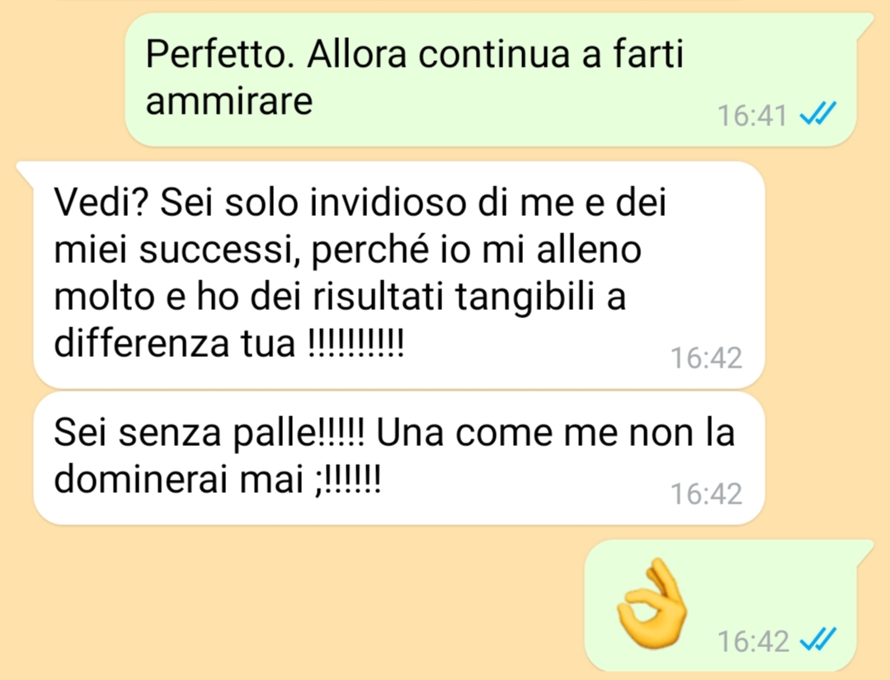Tap 16:42 timestamp next to OK emoji
890x680 pixels.
pos(753,641)
